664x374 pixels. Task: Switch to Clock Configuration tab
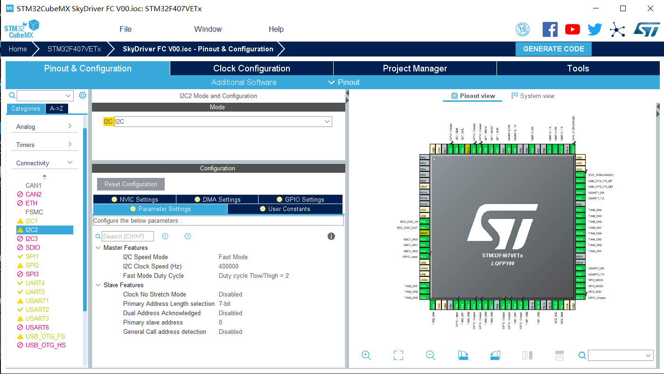[252, 68]
